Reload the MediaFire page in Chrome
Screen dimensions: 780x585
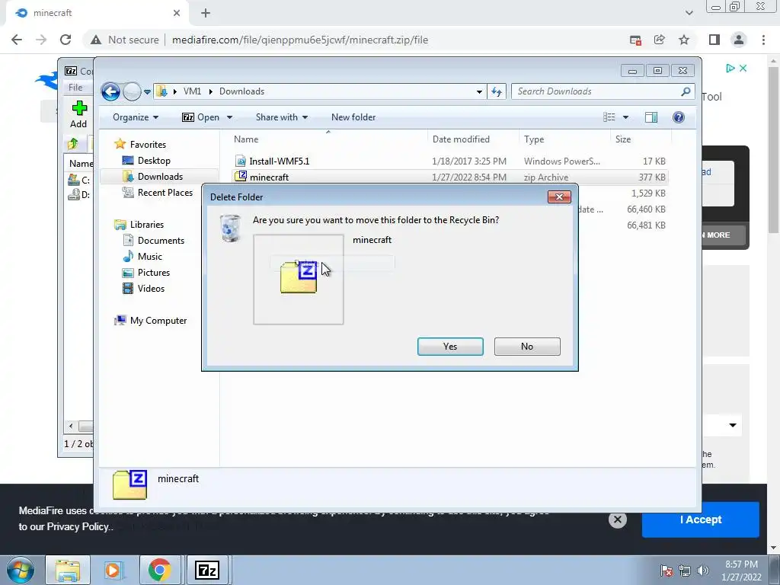click(x=66, y=40)
